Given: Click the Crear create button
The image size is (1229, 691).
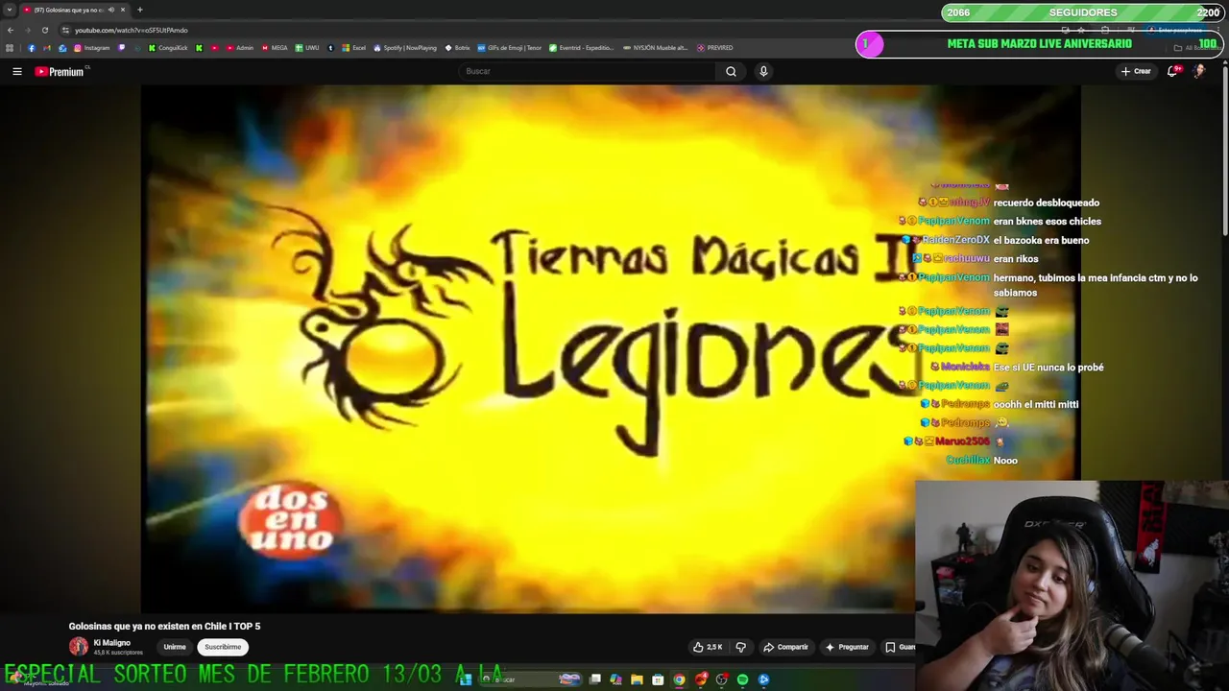Looking at the screenshot, I should [x=1136, y=71].
